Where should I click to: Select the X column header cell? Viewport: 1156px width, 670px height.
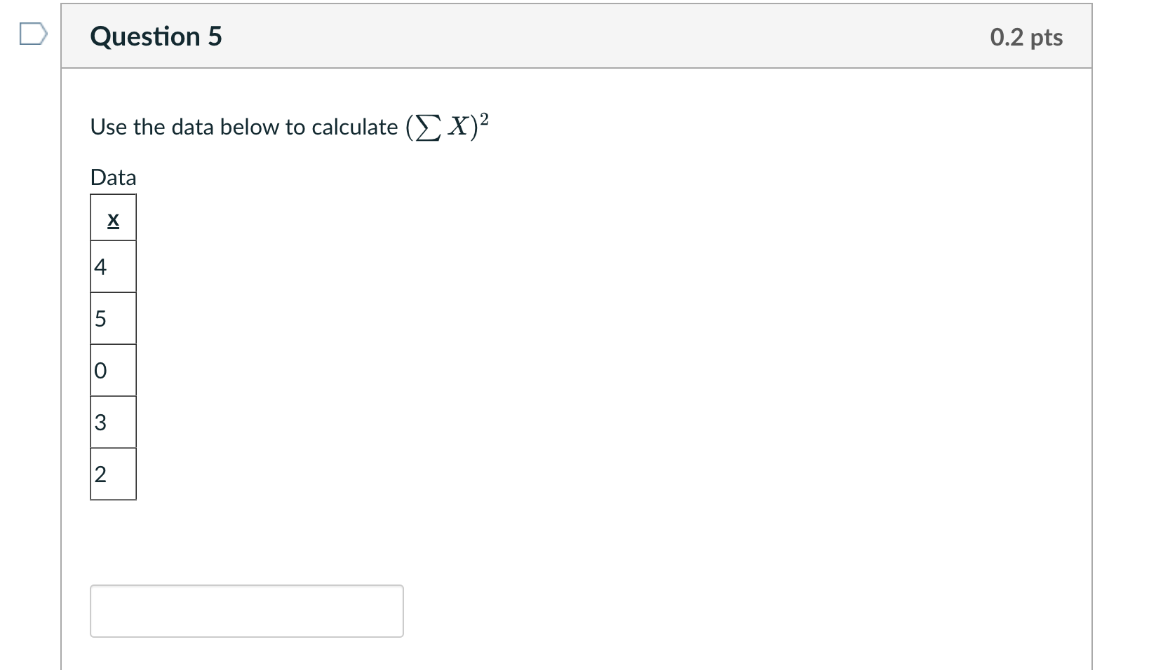[112, 218]
